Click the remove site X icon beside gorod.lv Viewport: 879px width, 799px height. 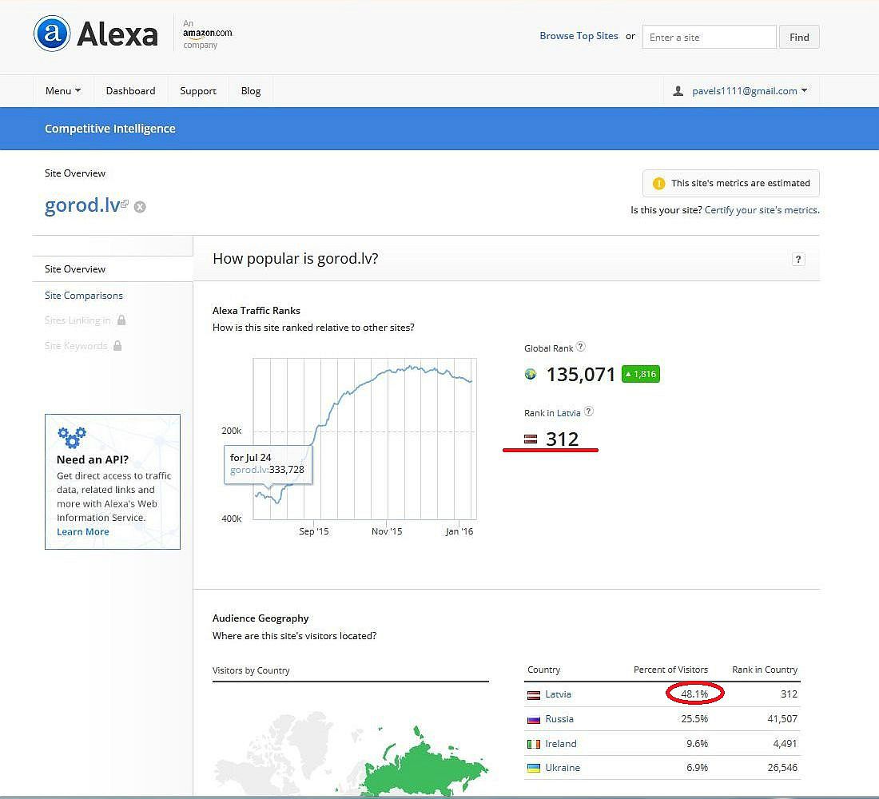click(140, 207)
